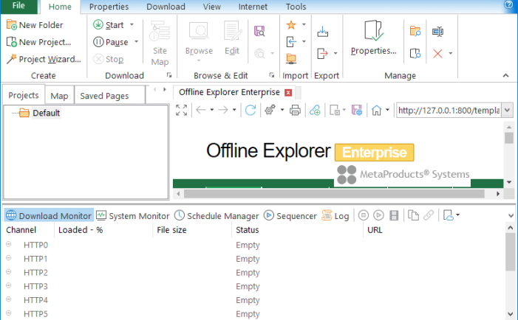Open the Tools ribbon tab
Screen dimensions: 518x320
tap(296, 7)
